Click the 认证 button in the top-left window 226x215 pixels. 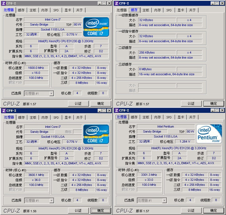click(x=78, y=104)
